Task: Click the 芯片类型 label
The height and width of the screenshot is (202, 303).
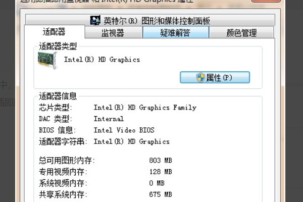Action: tap(56, 108)
